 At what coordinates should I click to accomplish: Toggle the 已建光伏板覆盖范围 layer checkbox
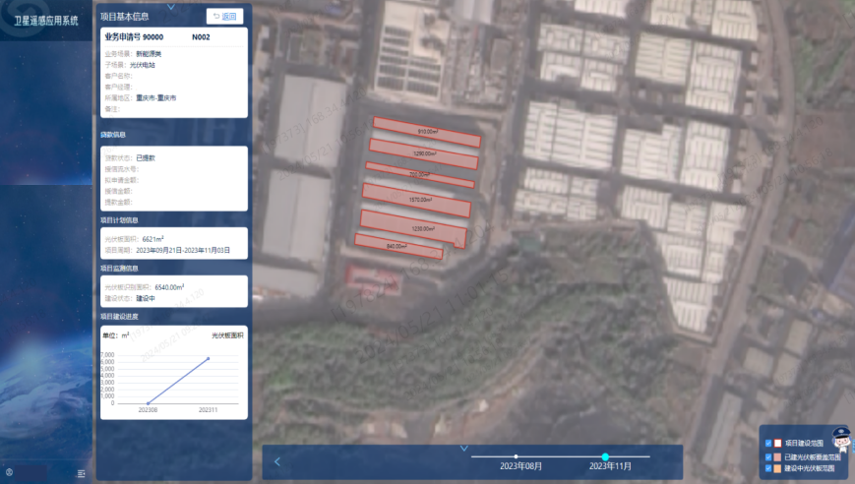click(768, 456)
